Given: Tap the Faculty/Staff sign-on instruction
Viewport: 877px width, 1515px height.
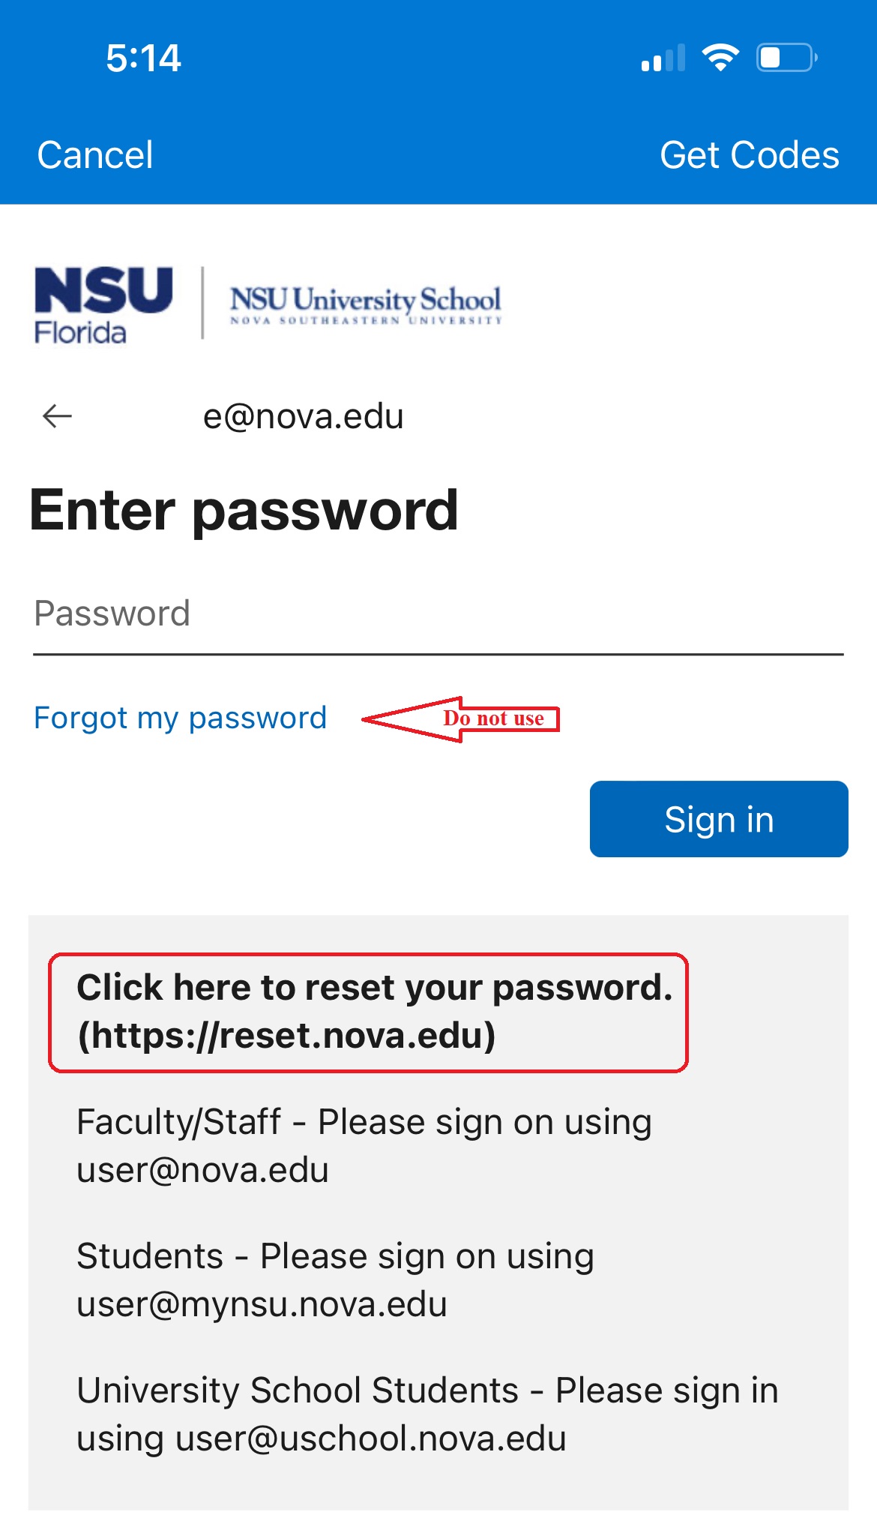Looking at the screenshot, I should 364,1146.
